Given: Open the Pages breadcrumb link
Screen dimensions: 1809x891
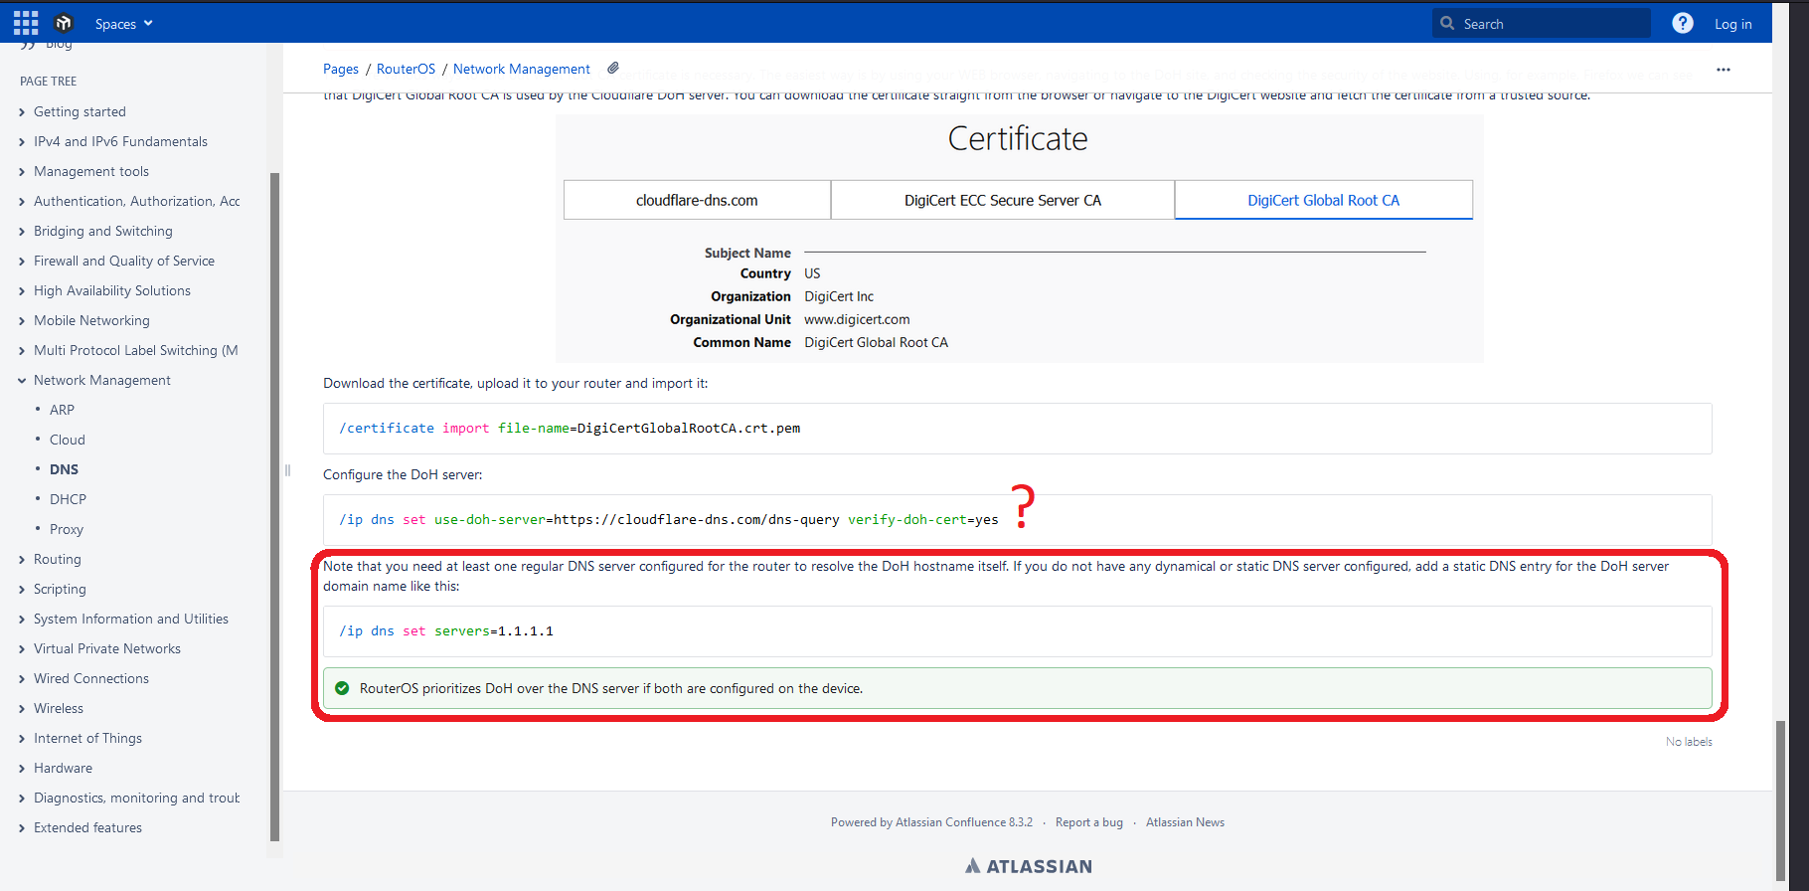Looking at the screenshot, I should [341, 69].
